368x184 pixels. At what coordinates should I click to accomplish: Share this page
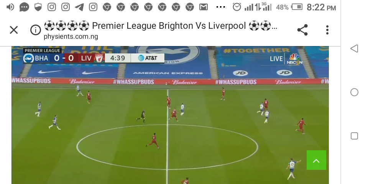pyautogui.click(x=302, y=30)
